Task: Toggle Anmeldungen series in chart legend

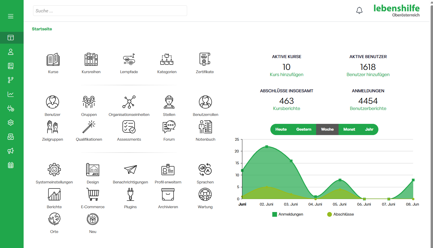Action: (288, 214)
